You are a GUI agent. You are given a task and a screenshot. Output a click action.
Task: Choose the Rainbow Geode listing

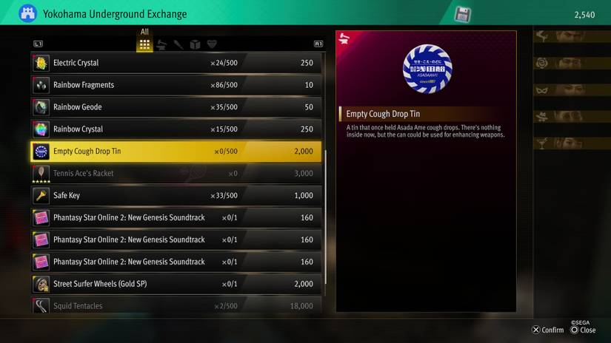(176, 107)
